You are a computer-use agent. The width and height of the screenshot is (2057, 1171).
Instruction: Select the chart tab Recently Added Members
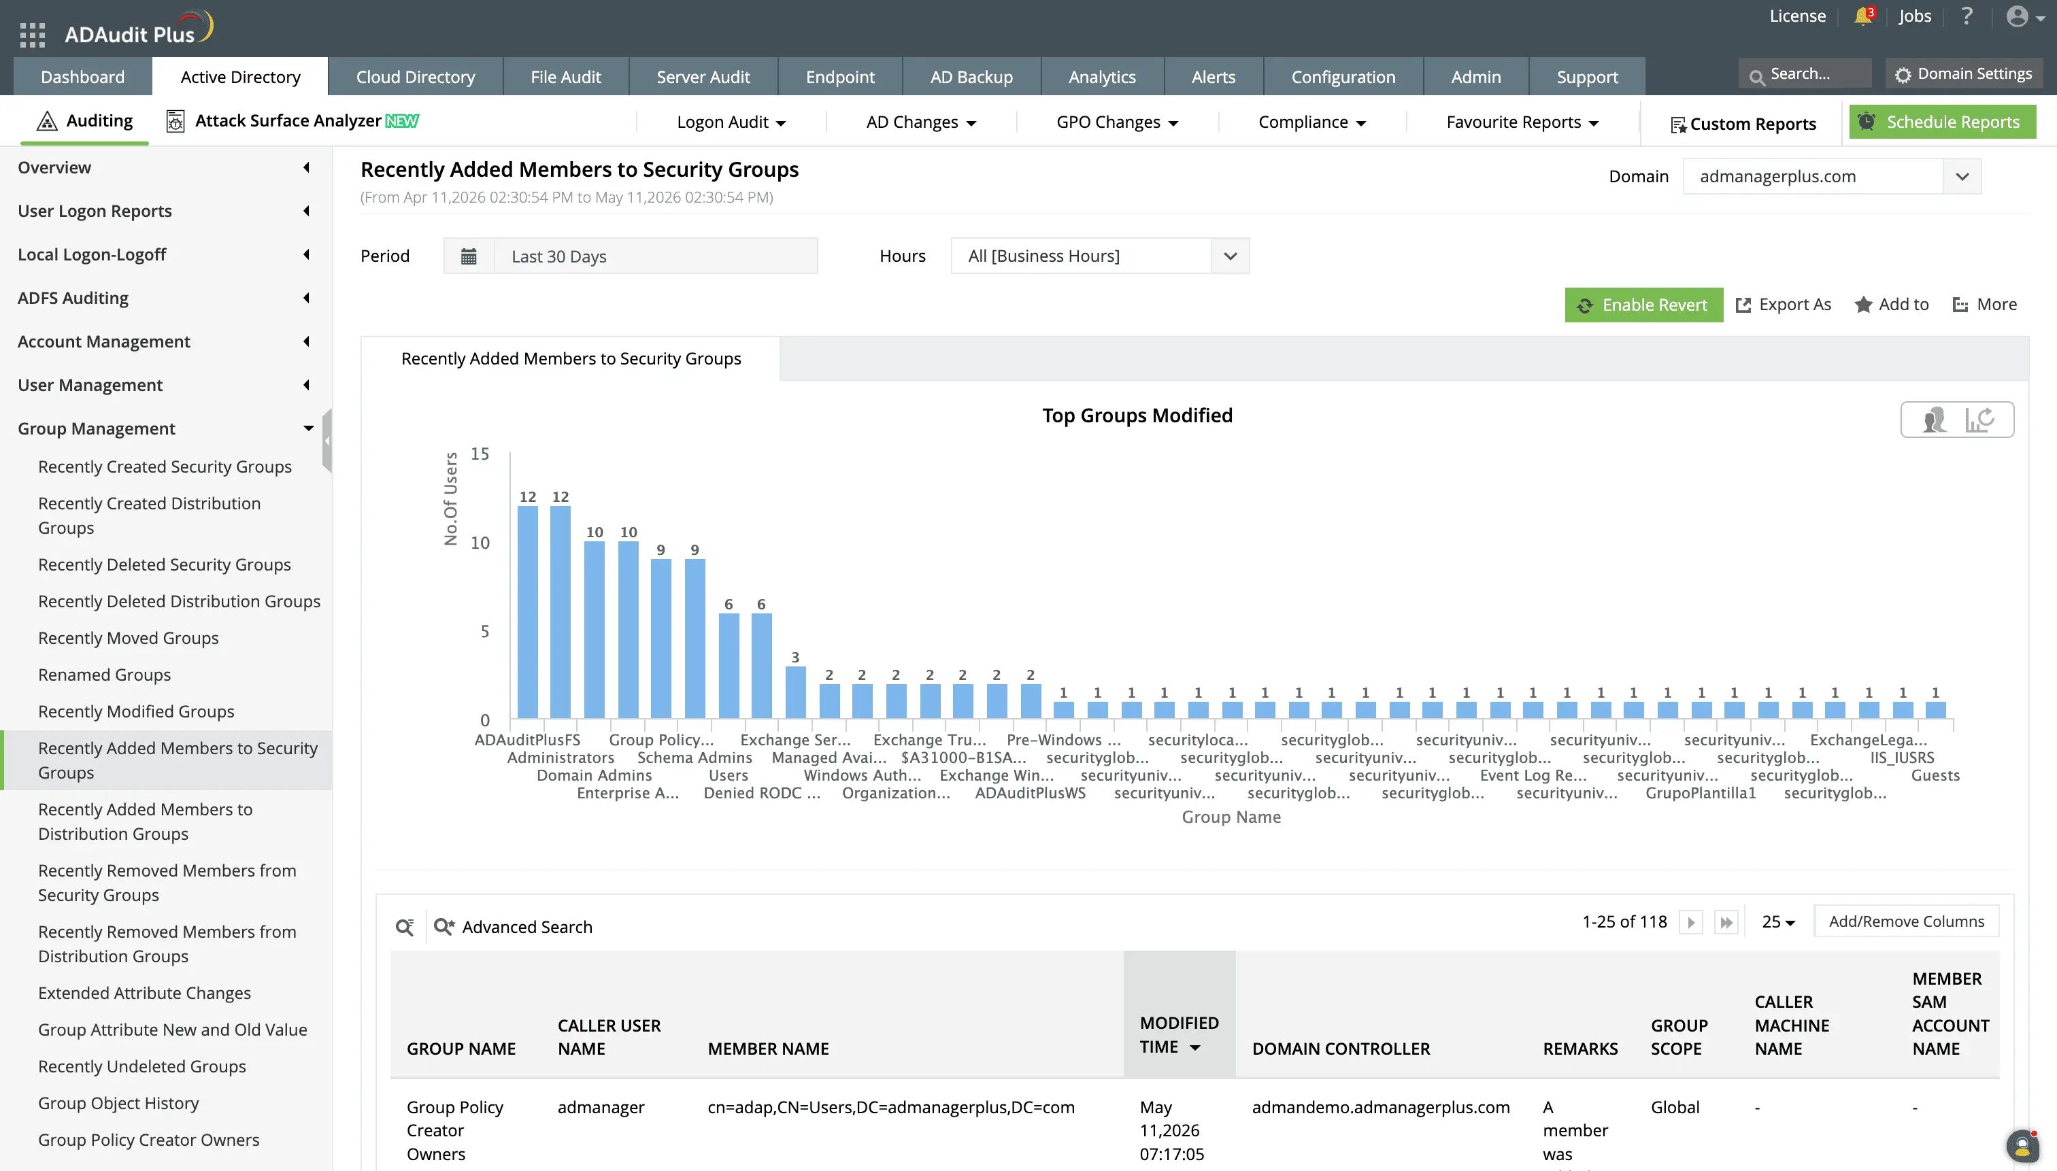[571, 358]
